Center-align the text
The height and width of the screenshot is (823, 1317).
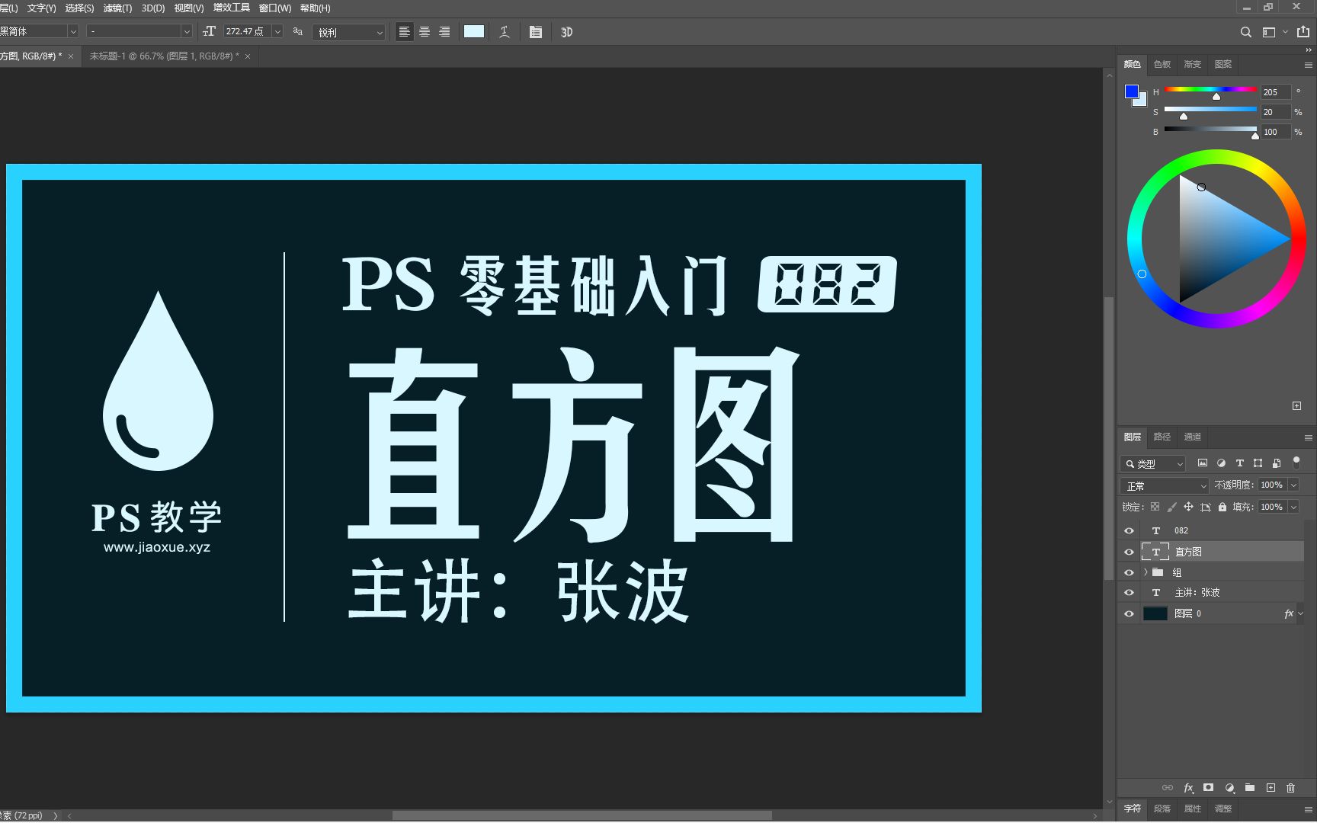pos(425,32)
